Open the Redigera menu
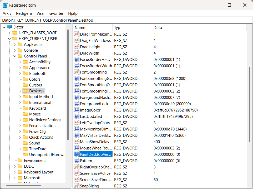The height and width of the screenshot is (189, 253). [24, 13]
